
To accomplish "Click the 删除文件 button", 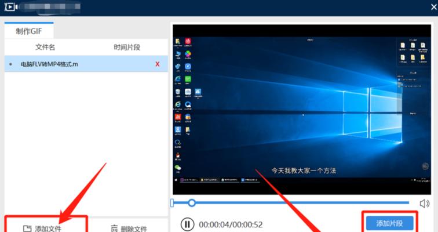I will pyautogui.click(x=129, y=229).
